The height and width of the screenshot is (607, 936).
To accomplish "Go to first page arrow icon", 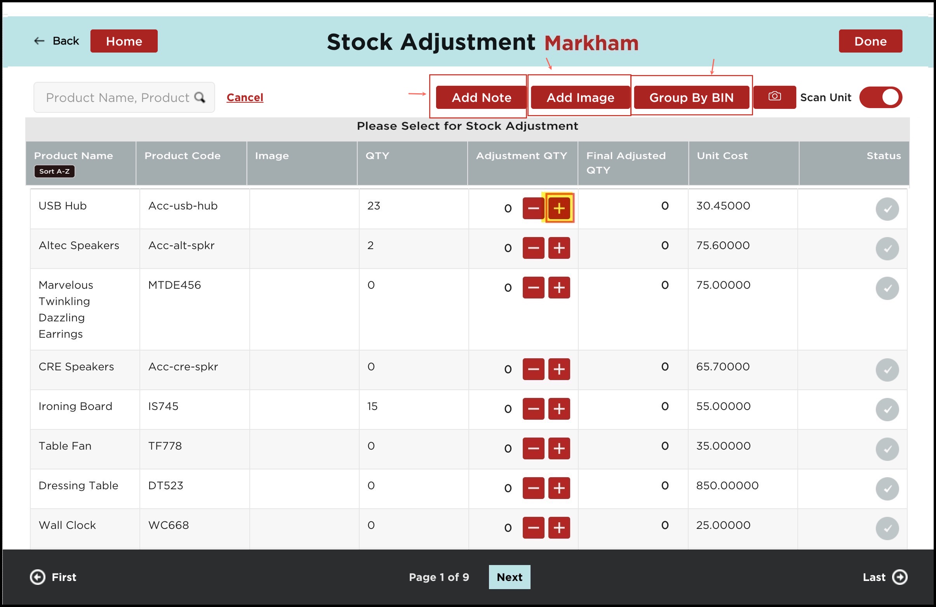I will click(x=38, y=577).
